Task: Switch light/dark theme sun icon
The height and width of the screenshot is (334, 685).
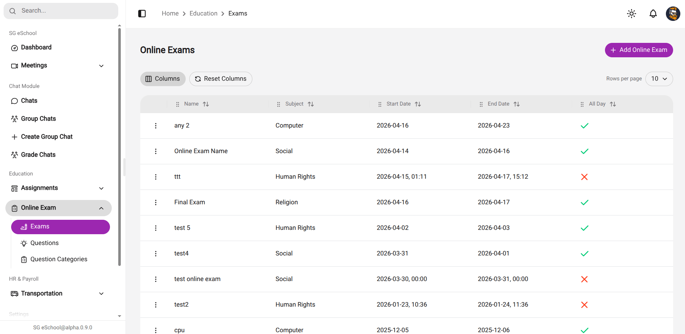Action: coord(632,14)
